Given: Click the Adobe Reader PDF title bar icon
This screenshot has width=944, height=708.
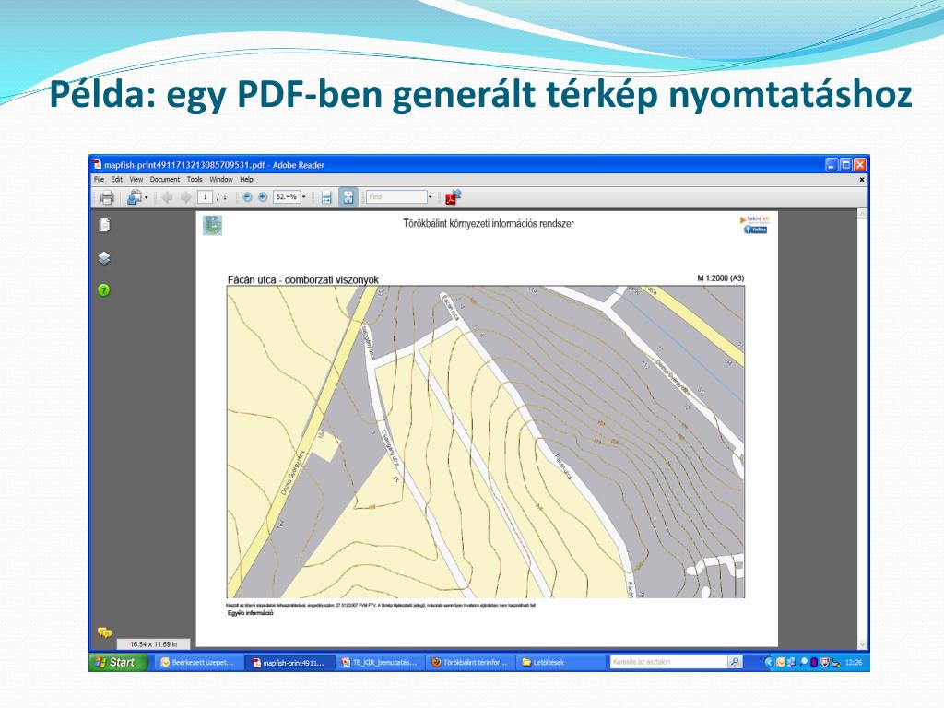Looking at the screenshot, I should [97, 164].
